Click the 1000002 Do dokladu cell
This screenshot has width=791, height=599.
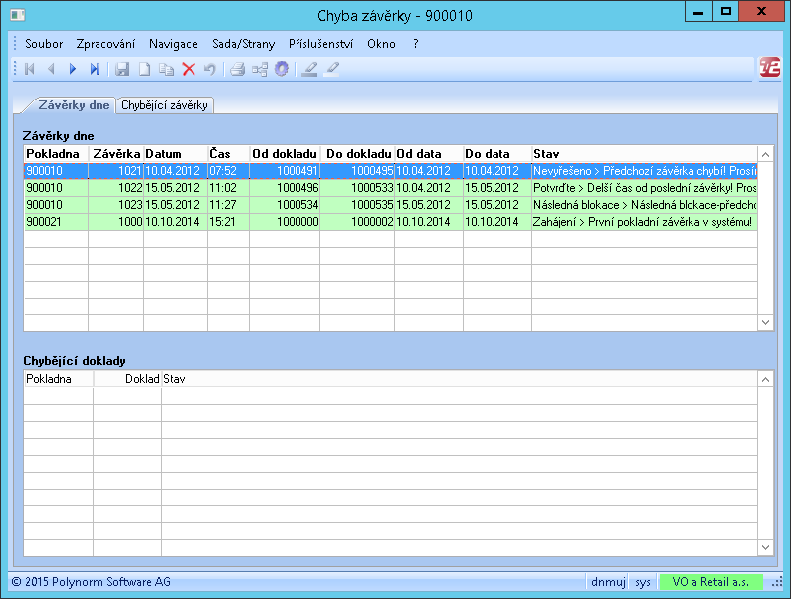tap(357, 222)
